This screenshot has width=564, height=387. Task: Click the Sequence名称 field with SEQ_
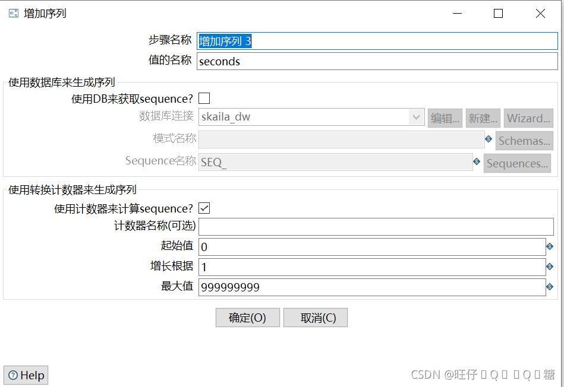[x=336, y=162]
